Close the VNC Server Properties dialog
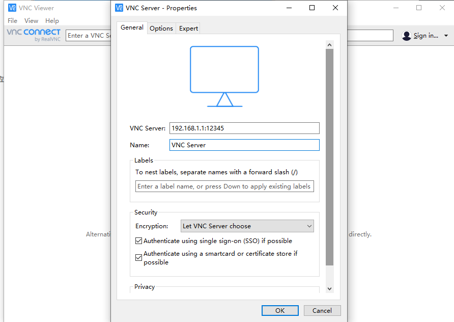The height and width of the screenshot is (322, 454). [335, 8]
